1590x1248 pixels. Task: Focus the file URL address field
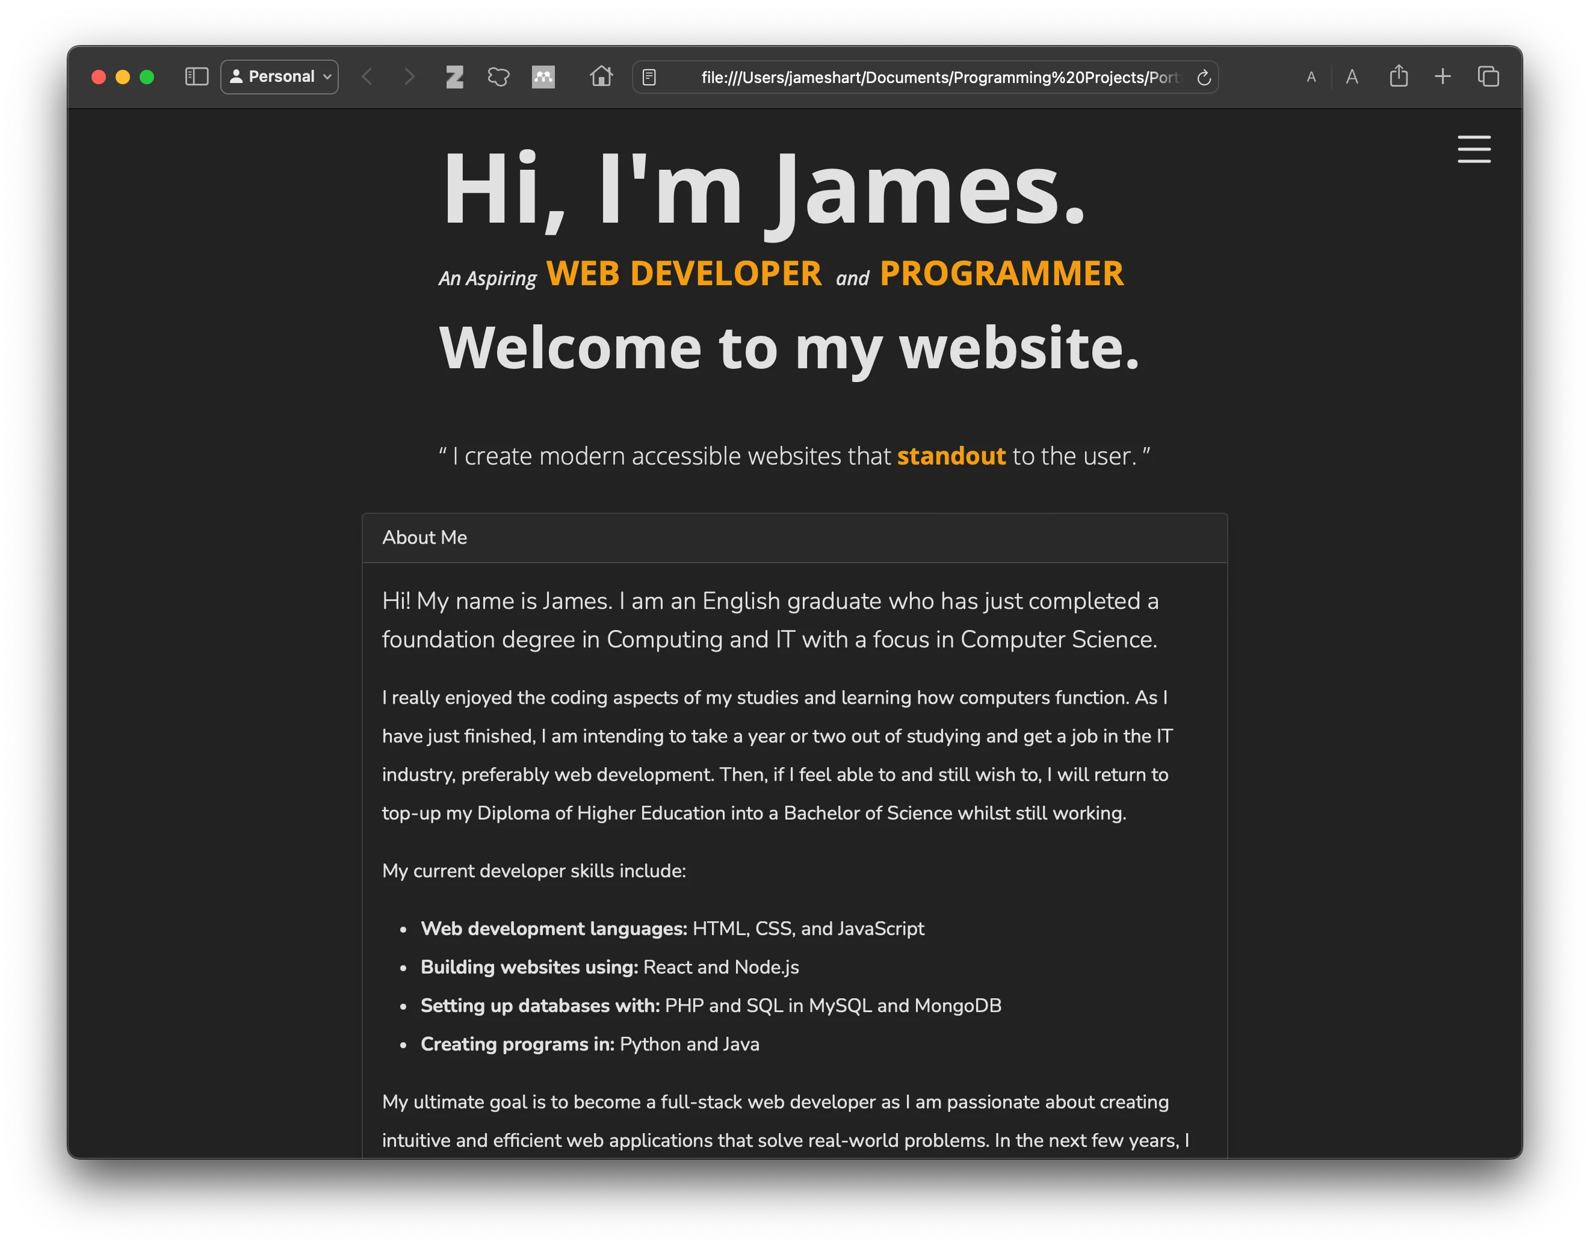pos(925,77)
